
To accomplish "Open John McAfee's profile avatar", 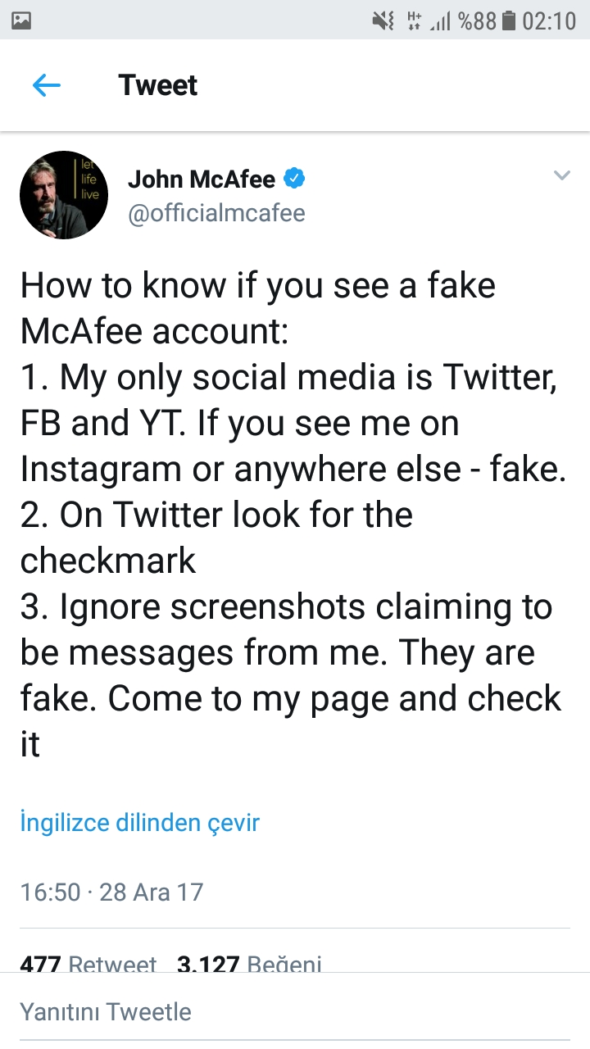I will (64, 195).
